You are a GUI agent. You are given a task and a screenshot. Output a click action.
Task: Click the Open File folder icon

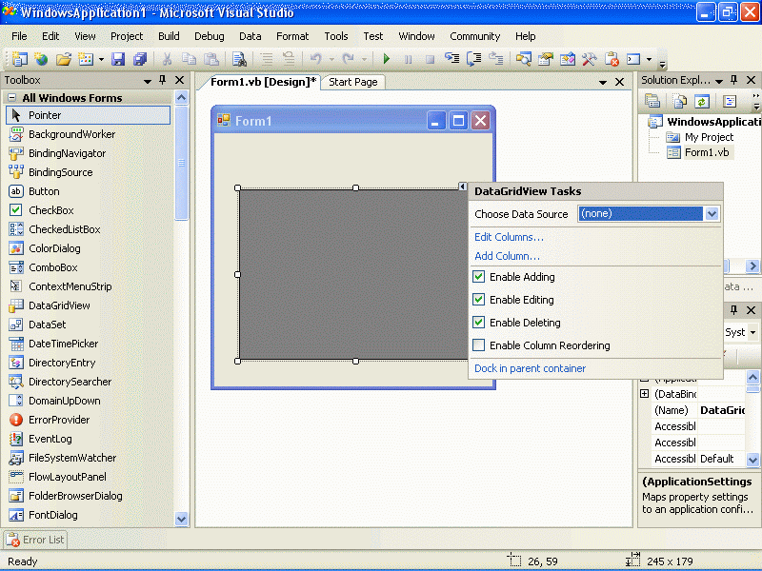coord(63,59)
